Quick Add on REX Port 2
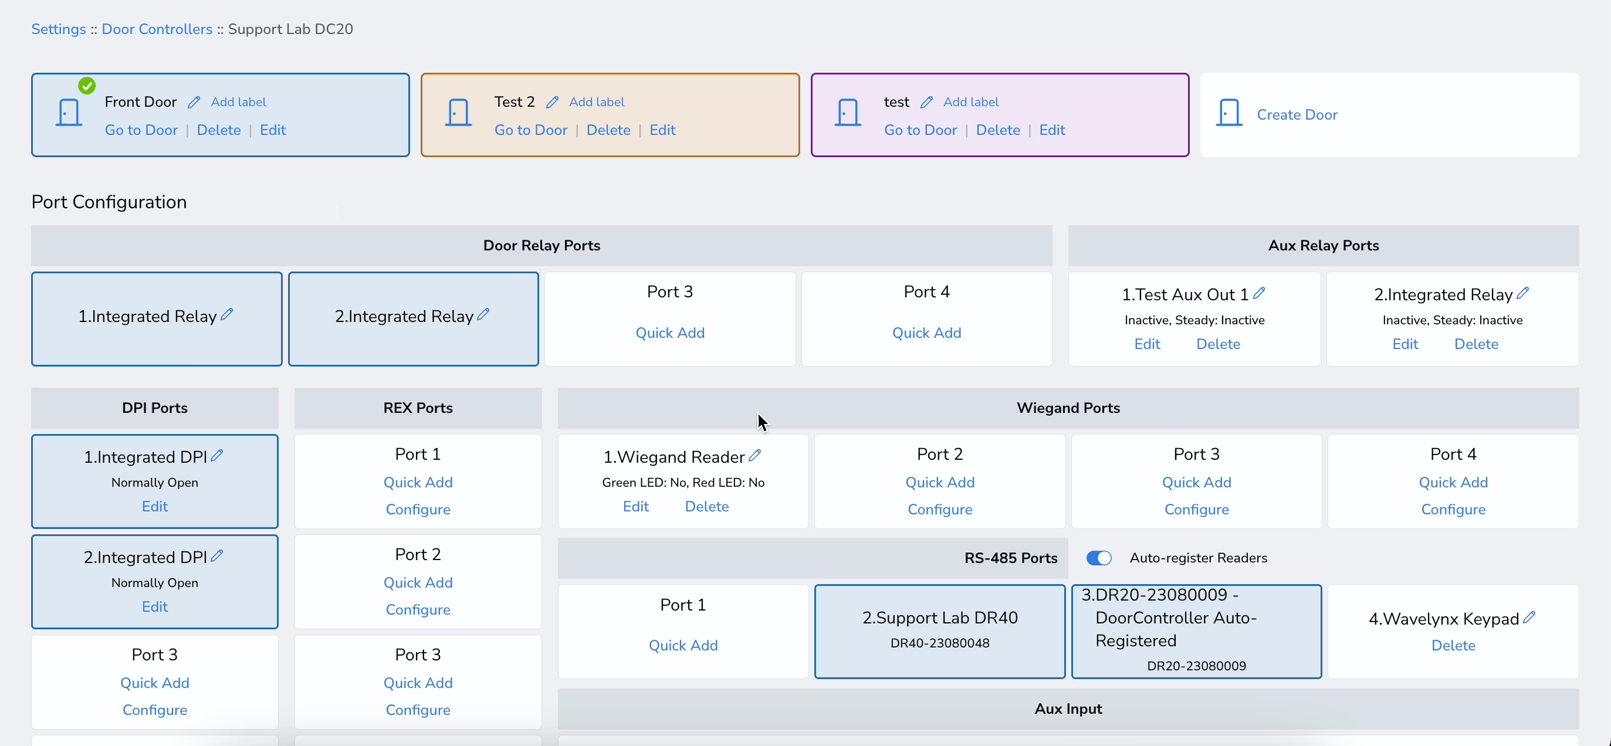 (418, 583)
